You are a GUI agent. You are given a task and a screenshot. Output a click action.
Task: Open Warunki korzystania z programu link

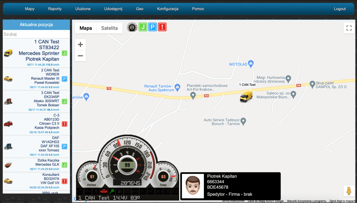pos(306,201)
